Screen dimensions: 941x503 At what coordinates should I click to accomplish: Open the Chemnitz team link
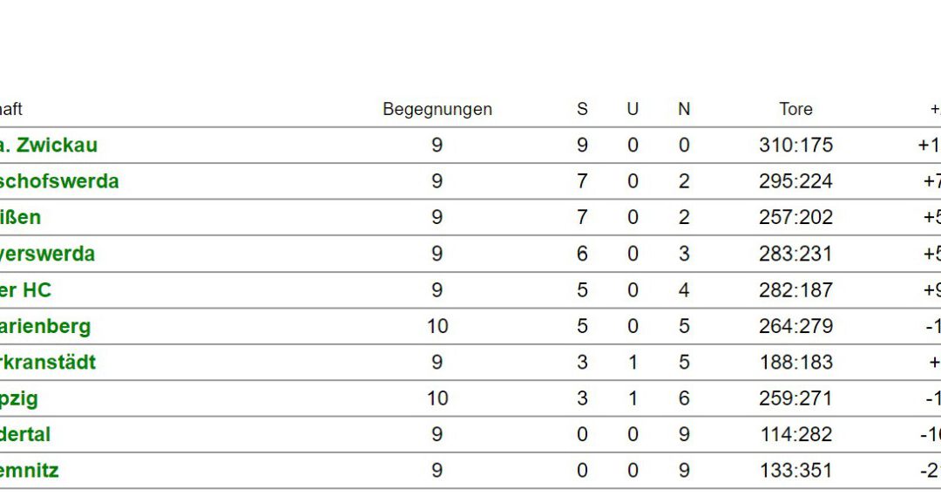point(30,470)
